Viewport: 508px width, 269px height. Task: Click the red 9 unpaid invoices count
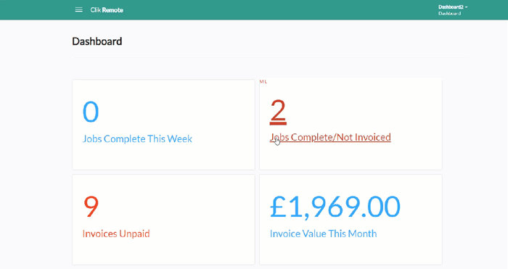(91, 207)
